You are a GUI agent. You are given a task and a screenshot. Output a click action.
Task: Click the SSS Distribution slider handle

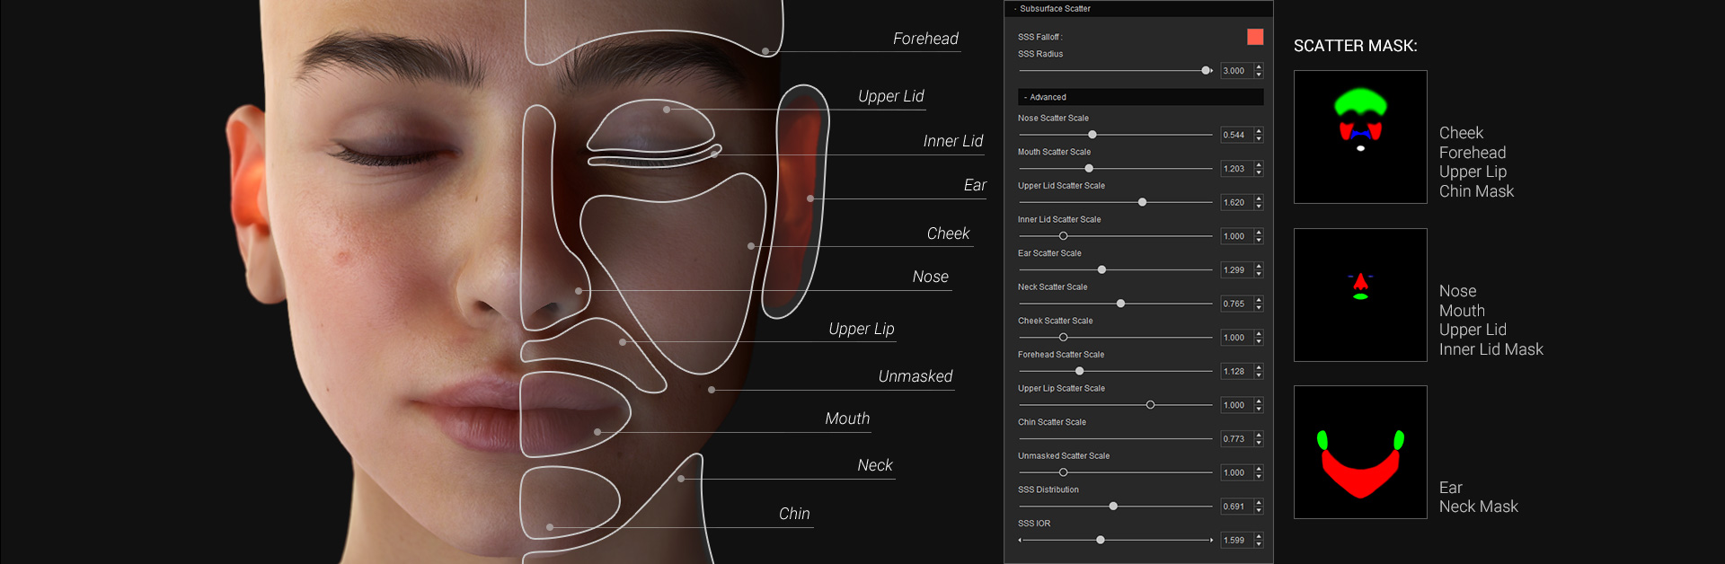click(1114, 507)
